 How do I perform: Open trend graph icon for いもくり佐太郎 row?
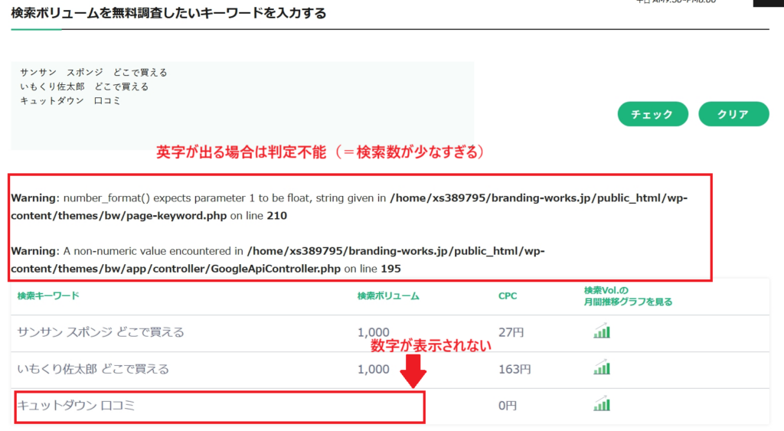(x=602, y=368)
